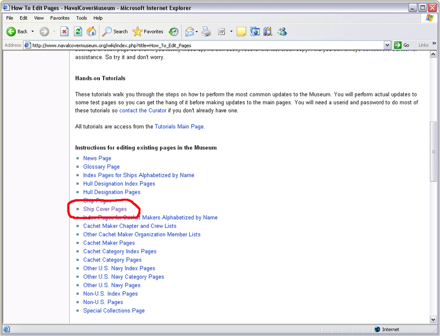Open the View menu
Screen dimensions: 440x336
[39, 18]
